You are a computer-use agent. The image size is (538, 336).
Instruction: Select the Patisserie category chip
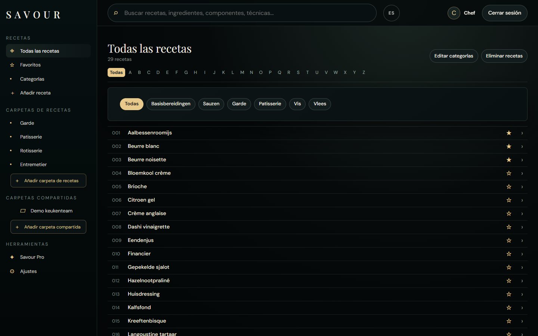[270, 104]
